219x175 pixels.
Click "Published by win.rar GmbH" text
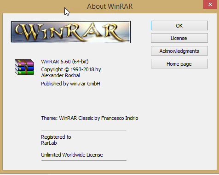(70, 84)
